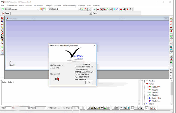Select Tria Edge in the tree
Viewport: 176px width, 113px height.
coord(155,101)
